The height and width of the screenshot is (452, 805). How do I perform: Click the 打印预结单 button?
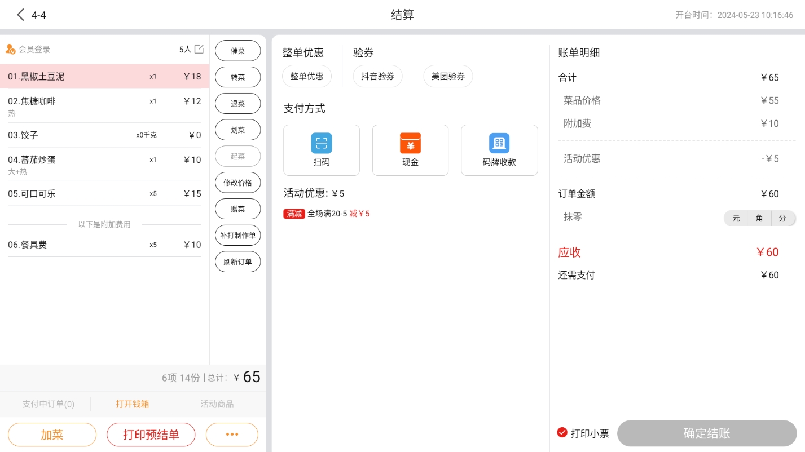pyautogui.click(x=151, y=435)
